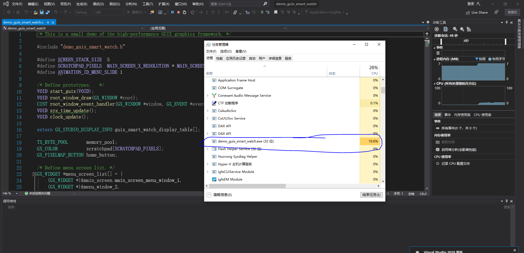Pin the Diagnostic Tools panel
This screenshot has height=253, width=524.
click(x=507, y=22)
